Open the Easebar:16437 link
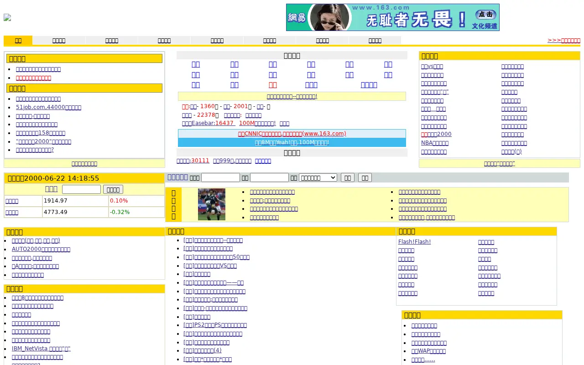584x365 pixels. click(x=208, y=123)
